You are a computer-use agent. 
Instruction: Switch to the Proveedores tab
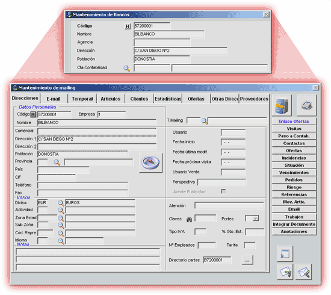click(254, 99)
